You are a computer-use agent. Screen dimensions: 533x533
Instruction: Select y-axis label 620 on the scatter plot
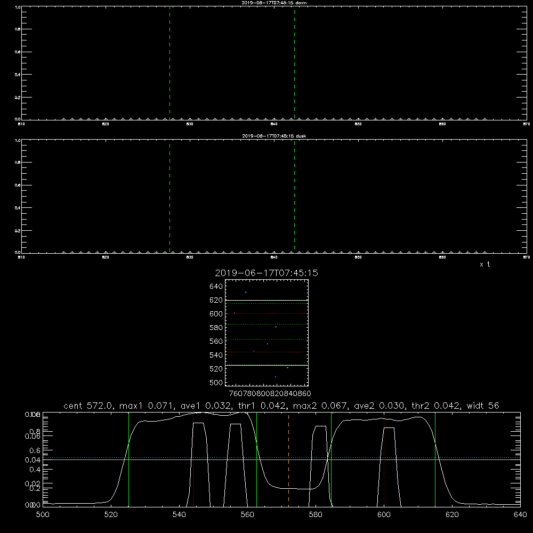[x=216, y=300]
